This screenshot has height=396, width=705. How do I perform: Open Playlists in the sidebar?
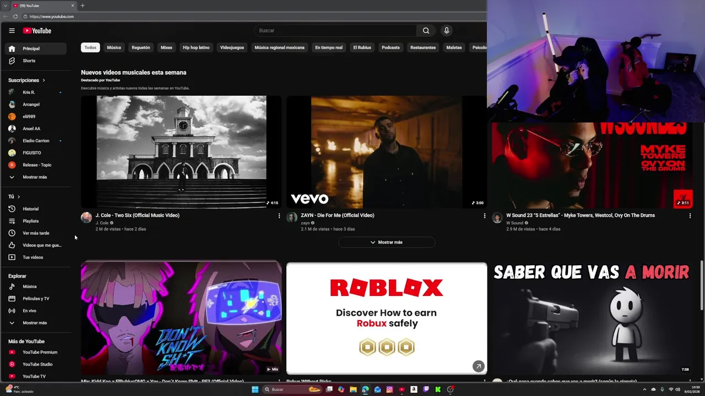click(x=36, y=221)
